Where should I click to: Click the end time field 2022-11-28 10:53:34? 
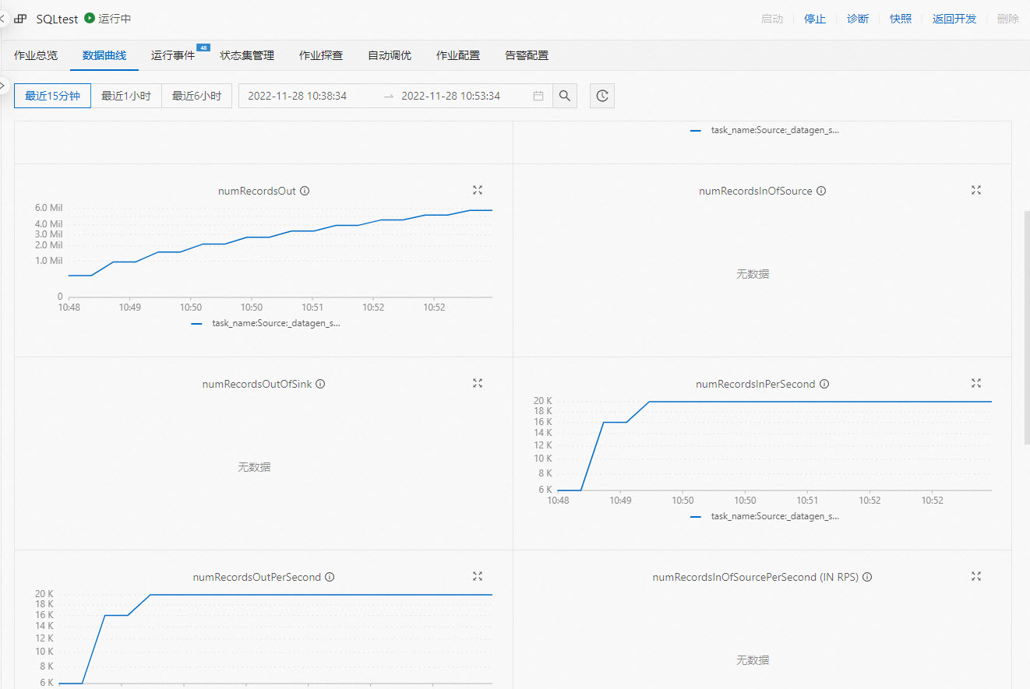click(x=451, y=96)
